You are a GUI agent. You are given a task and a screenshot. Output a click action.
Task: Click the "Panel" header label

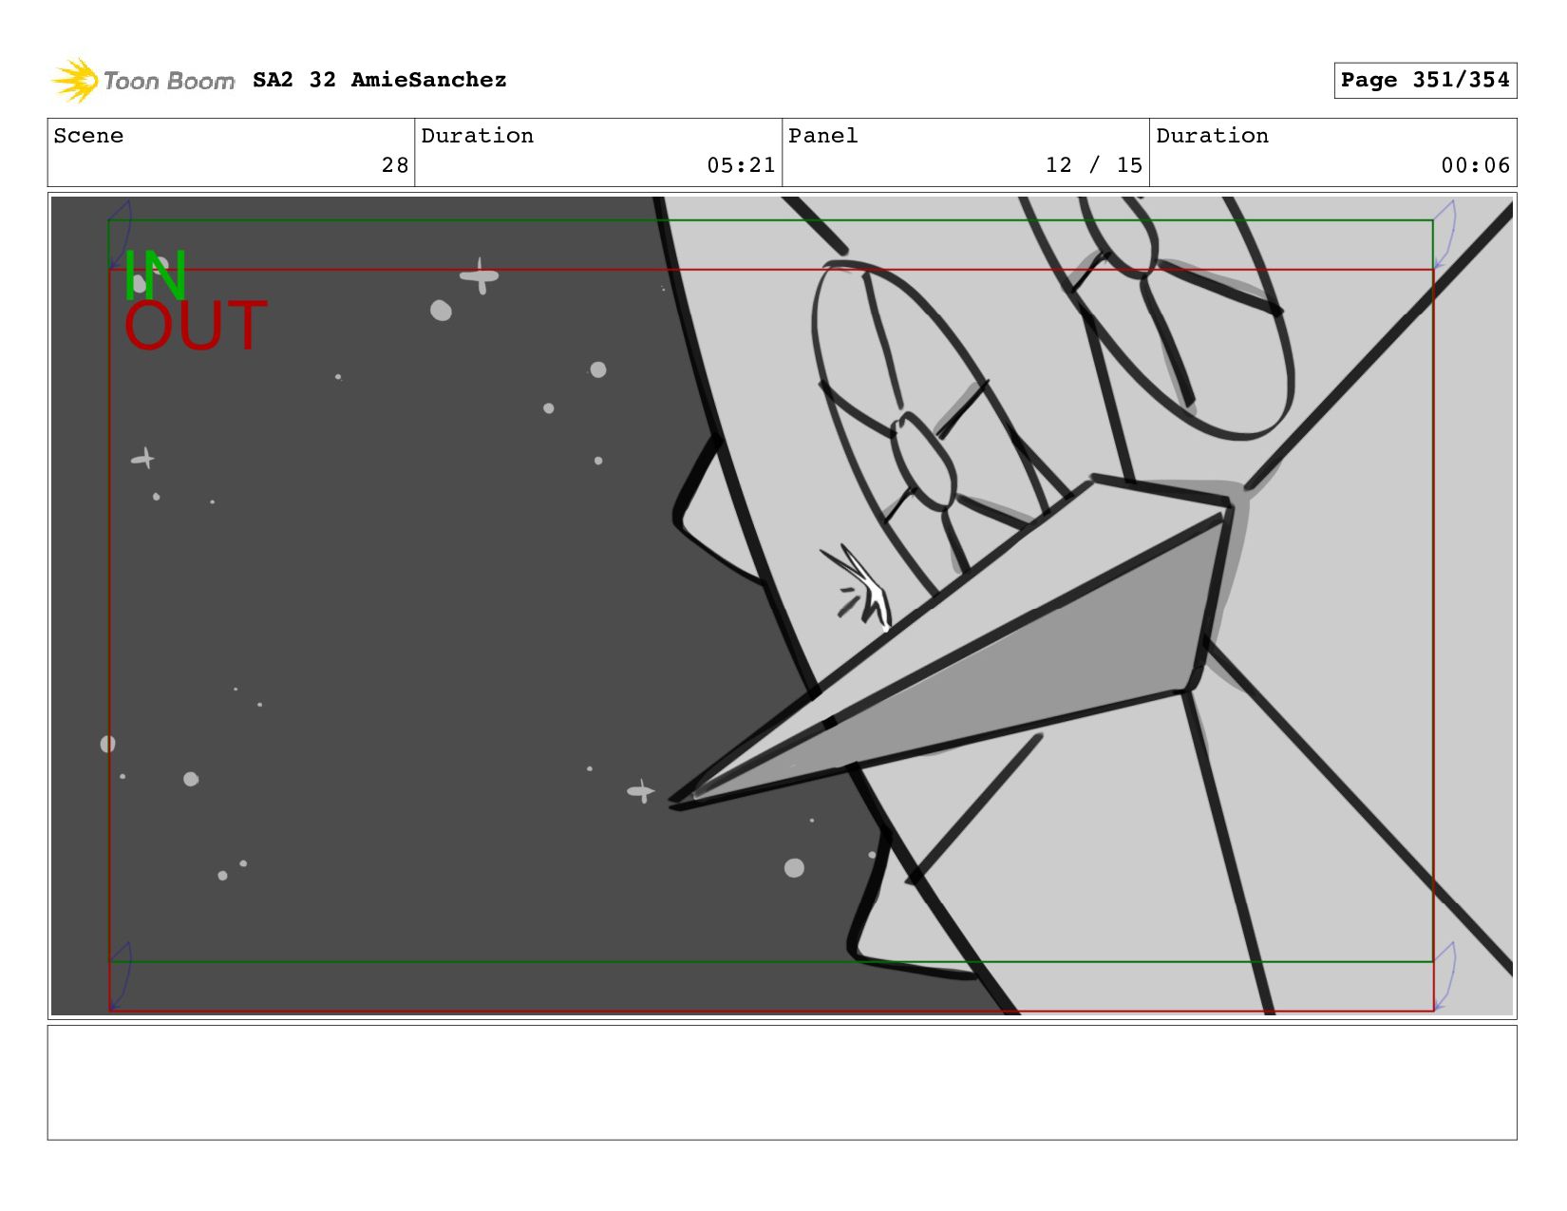click(x=823, y=136)
